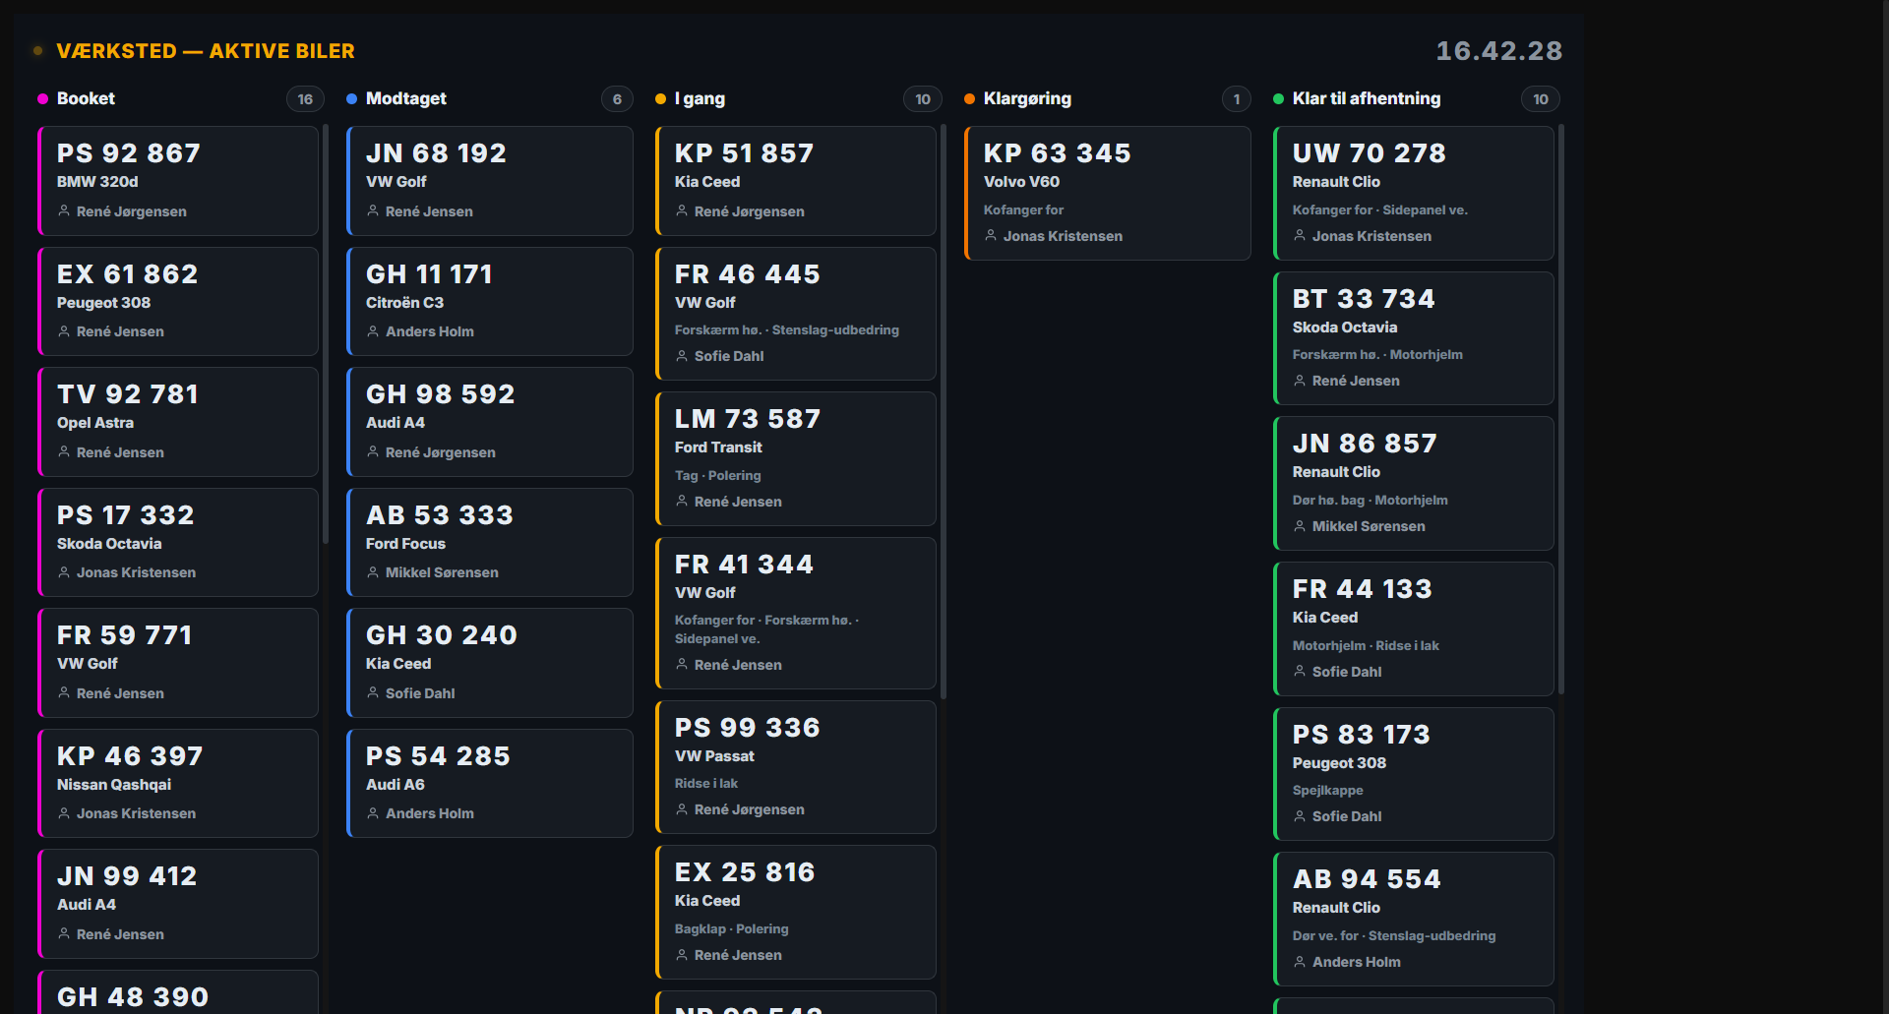Click the person icon on card PS 99 336
The image size is (1889, 1014).
tap(682, 809)
